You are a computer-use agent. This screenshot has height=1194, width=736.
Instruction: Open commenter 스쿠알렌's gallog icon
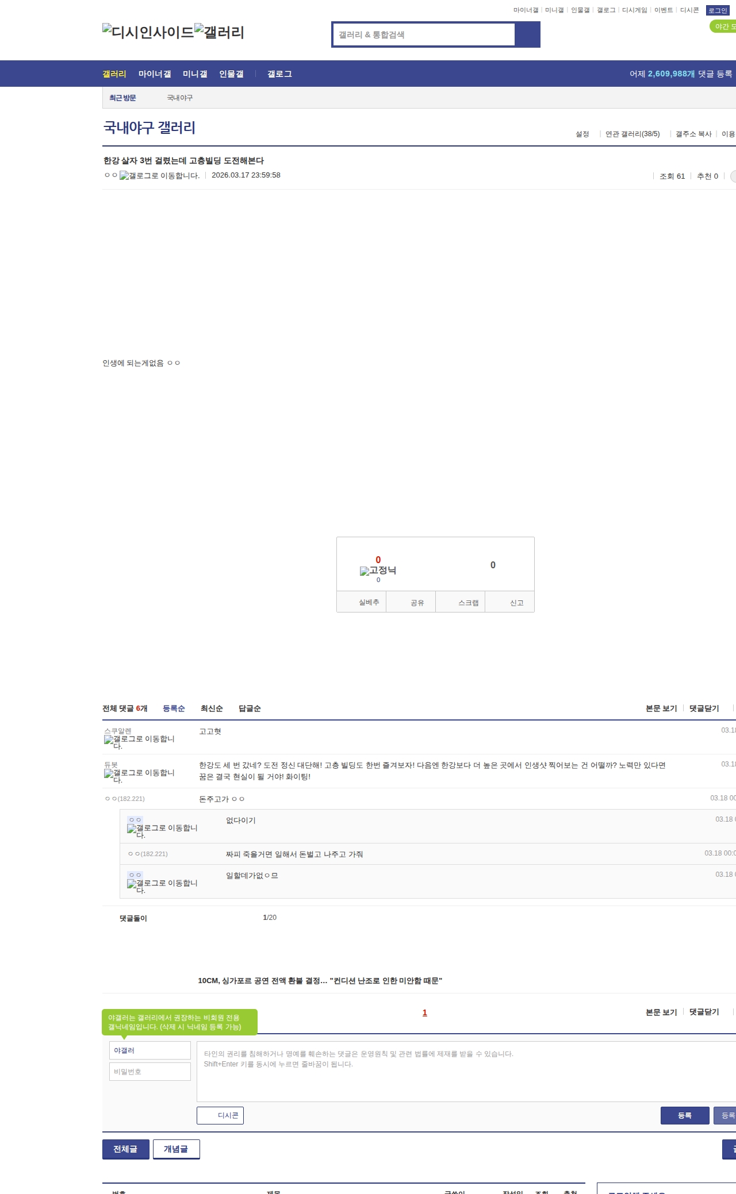[x=139, y=742]
